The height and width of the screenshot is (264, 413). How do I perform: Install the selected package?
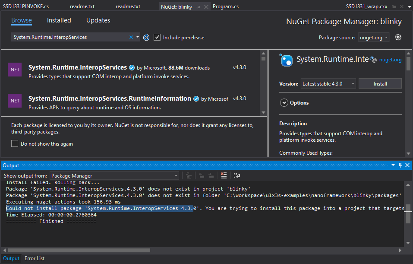380,83
